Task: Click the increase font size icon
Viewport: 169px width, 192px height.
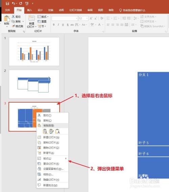Action: pos(91,18)
